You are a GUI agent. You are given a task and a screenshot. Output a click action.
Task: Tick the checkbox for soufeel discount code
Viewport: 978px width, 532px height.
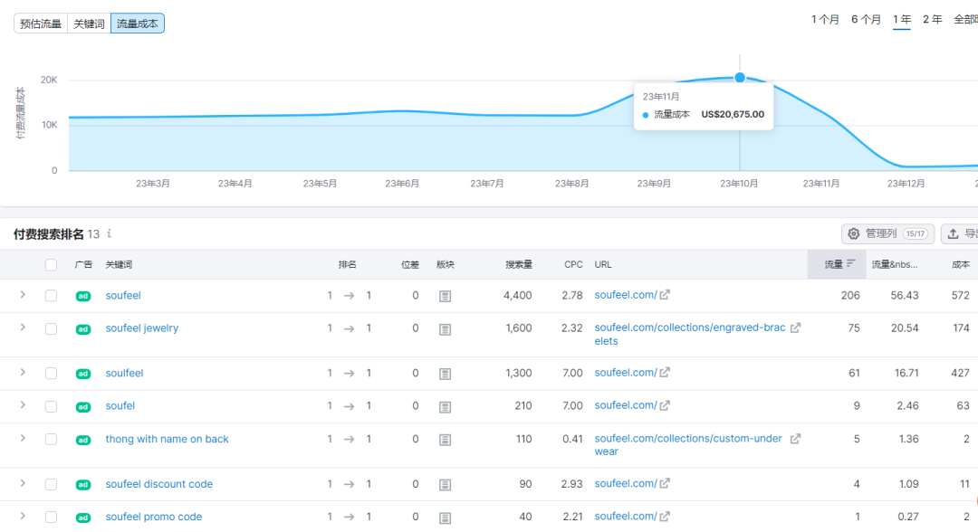tap(51, 484)
